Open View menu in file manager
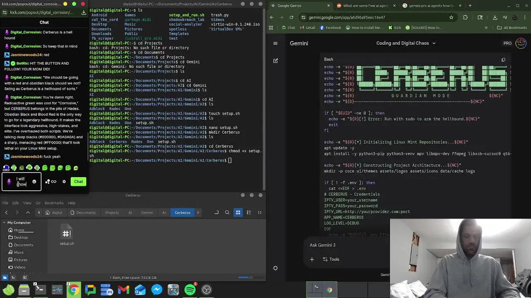Screen dimensions: 531x298 27,203
